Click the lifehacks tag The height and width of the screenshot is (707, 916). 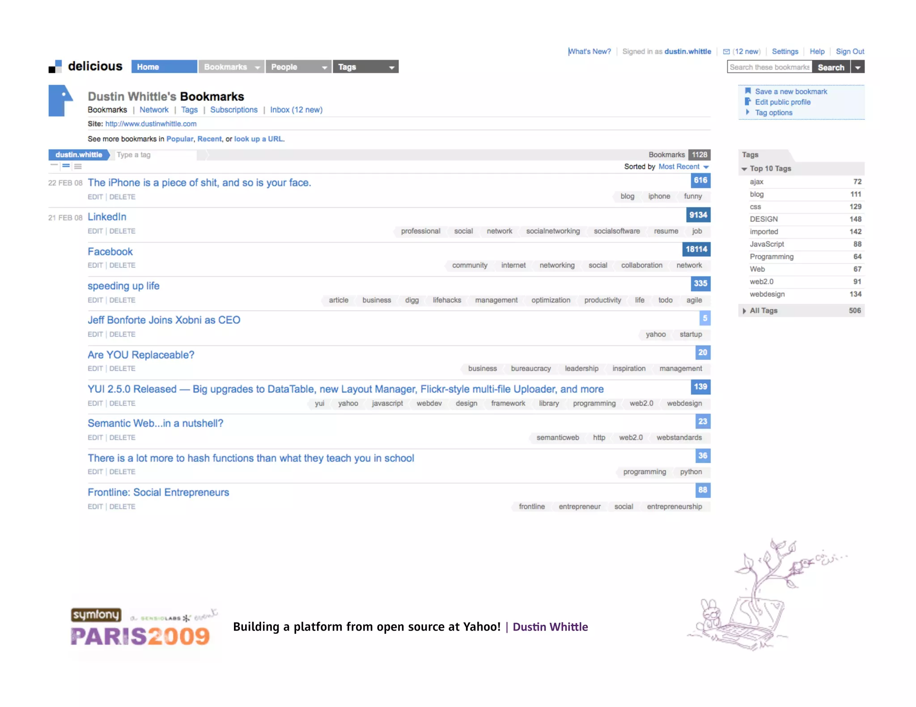(446, 300)
